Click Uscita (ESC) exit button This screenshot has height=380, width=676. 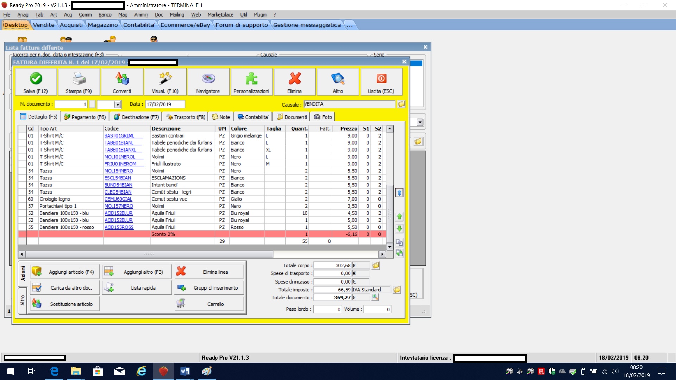click(381, 82)
